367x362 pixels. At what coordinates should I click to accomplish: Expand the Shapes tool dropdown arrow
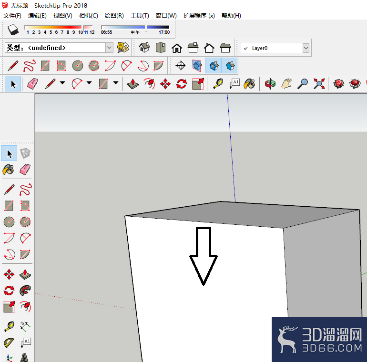point(116,83)
